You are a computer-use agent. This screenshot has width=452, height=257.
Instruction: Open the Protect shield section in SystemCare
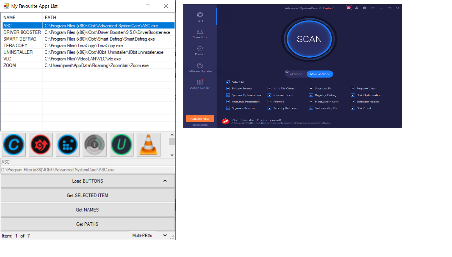(x=200, y=50)
